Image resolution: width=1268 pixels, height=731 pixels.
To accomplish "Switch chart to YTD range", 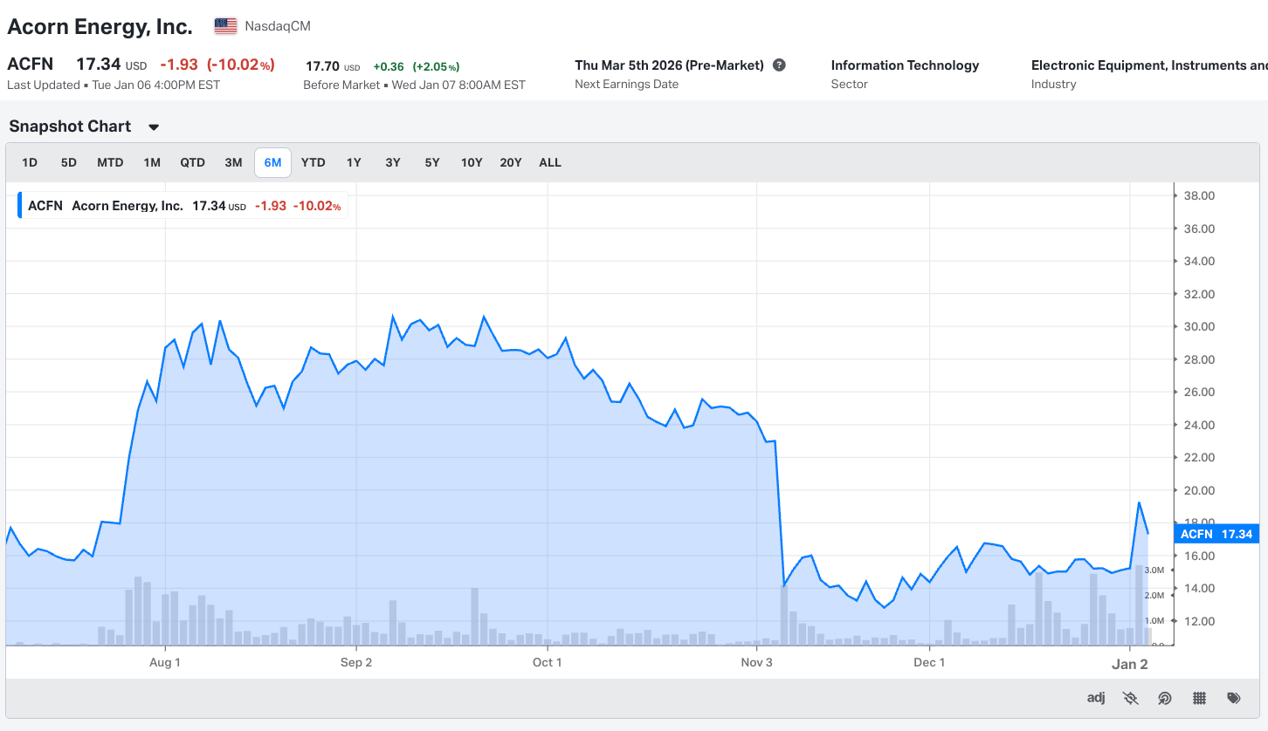I will click(313, 162).
